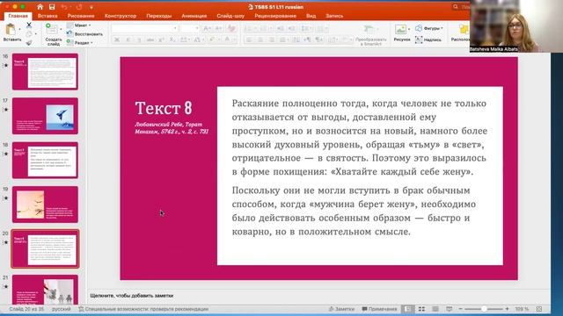The height and width of the screenshot is (316, 563).
Task: Click Создать слайд button
Action: [x=53, y=34]
